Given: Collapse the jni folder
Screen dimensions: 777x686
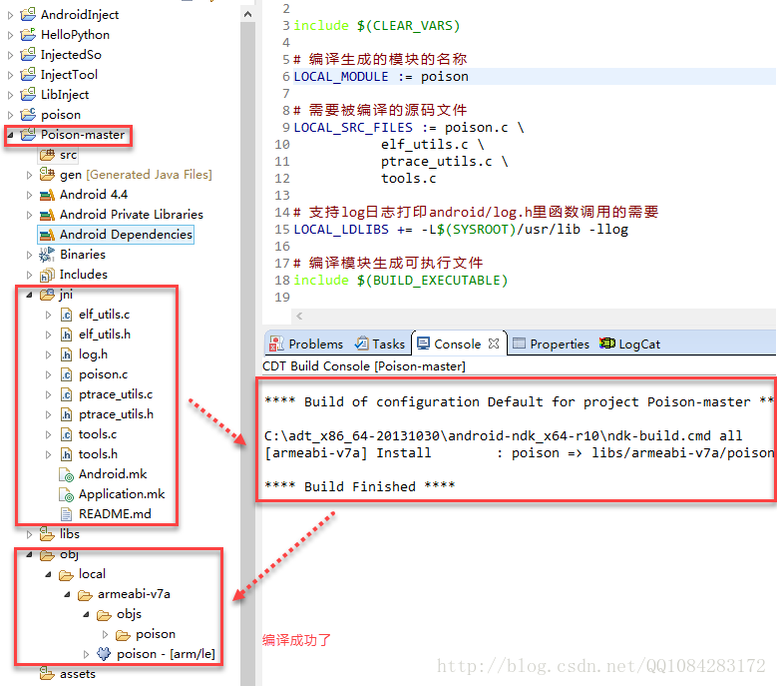Looking at the screenshot, I should point(29,295).
